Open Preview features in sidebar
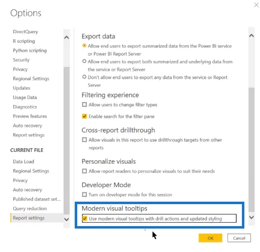Viewport: 260px width, 252px height. point(30,116)
